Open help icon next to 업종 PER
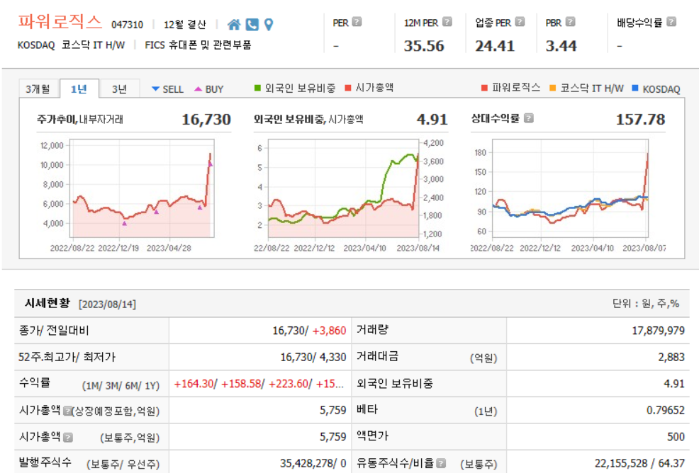 [x=520, y=22]
